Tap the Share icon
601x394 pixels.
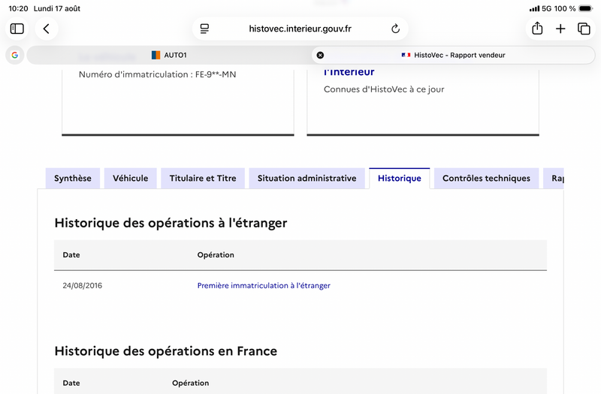(x=537, y=29)
